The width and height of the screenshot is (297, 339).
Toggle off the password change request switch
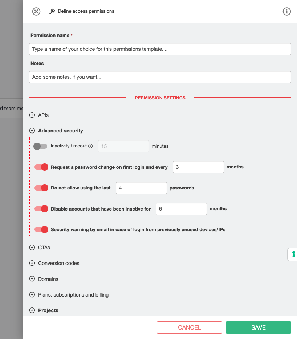(x=41, y=167)
